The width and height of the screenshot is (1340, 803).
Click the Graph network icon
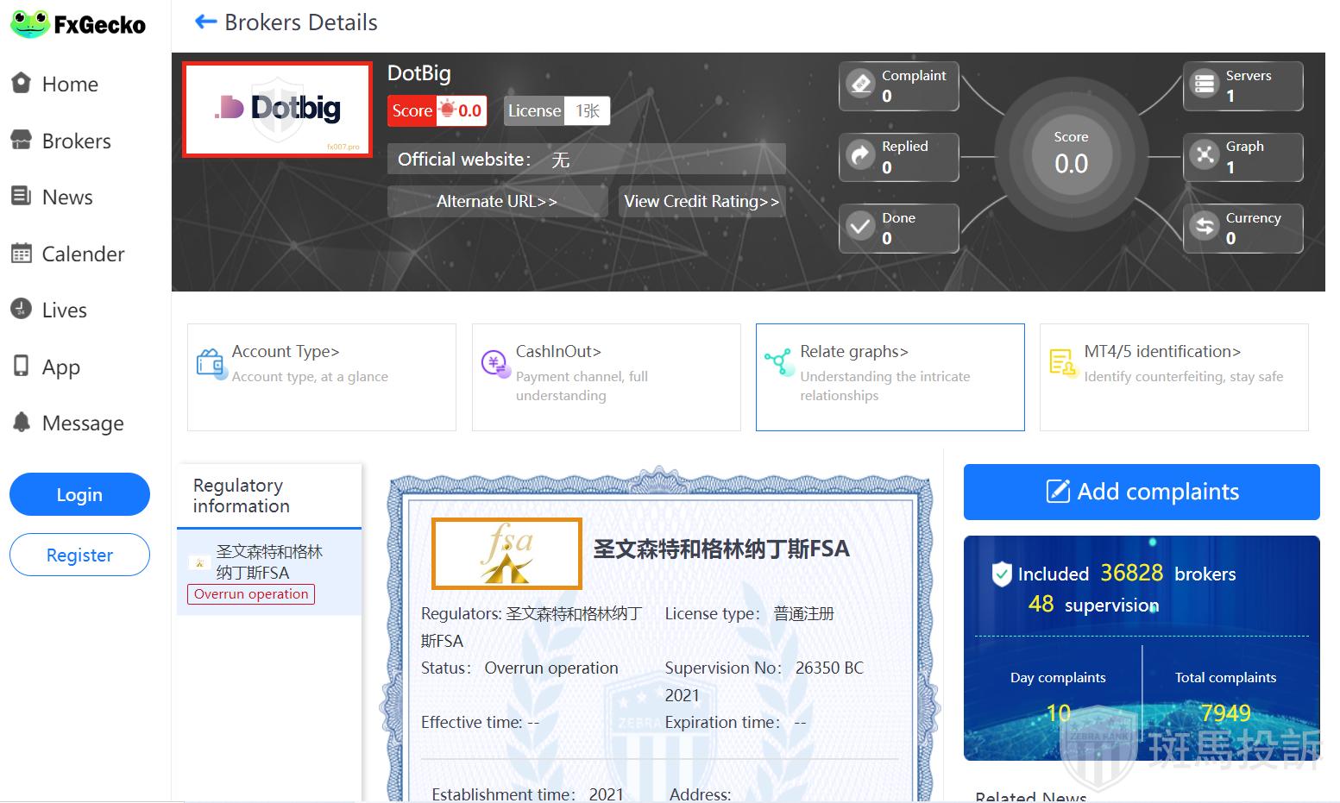click(1204, 156)
